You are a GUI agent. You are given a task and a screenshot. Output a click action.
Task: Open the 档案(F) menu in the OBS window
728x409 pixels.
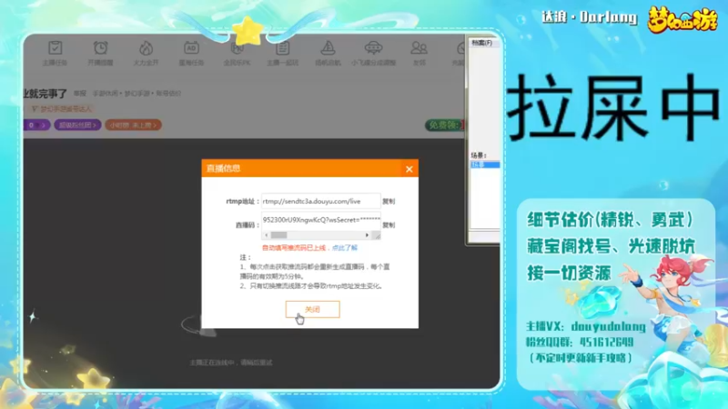pyautogui.click(x=481, y=43)
